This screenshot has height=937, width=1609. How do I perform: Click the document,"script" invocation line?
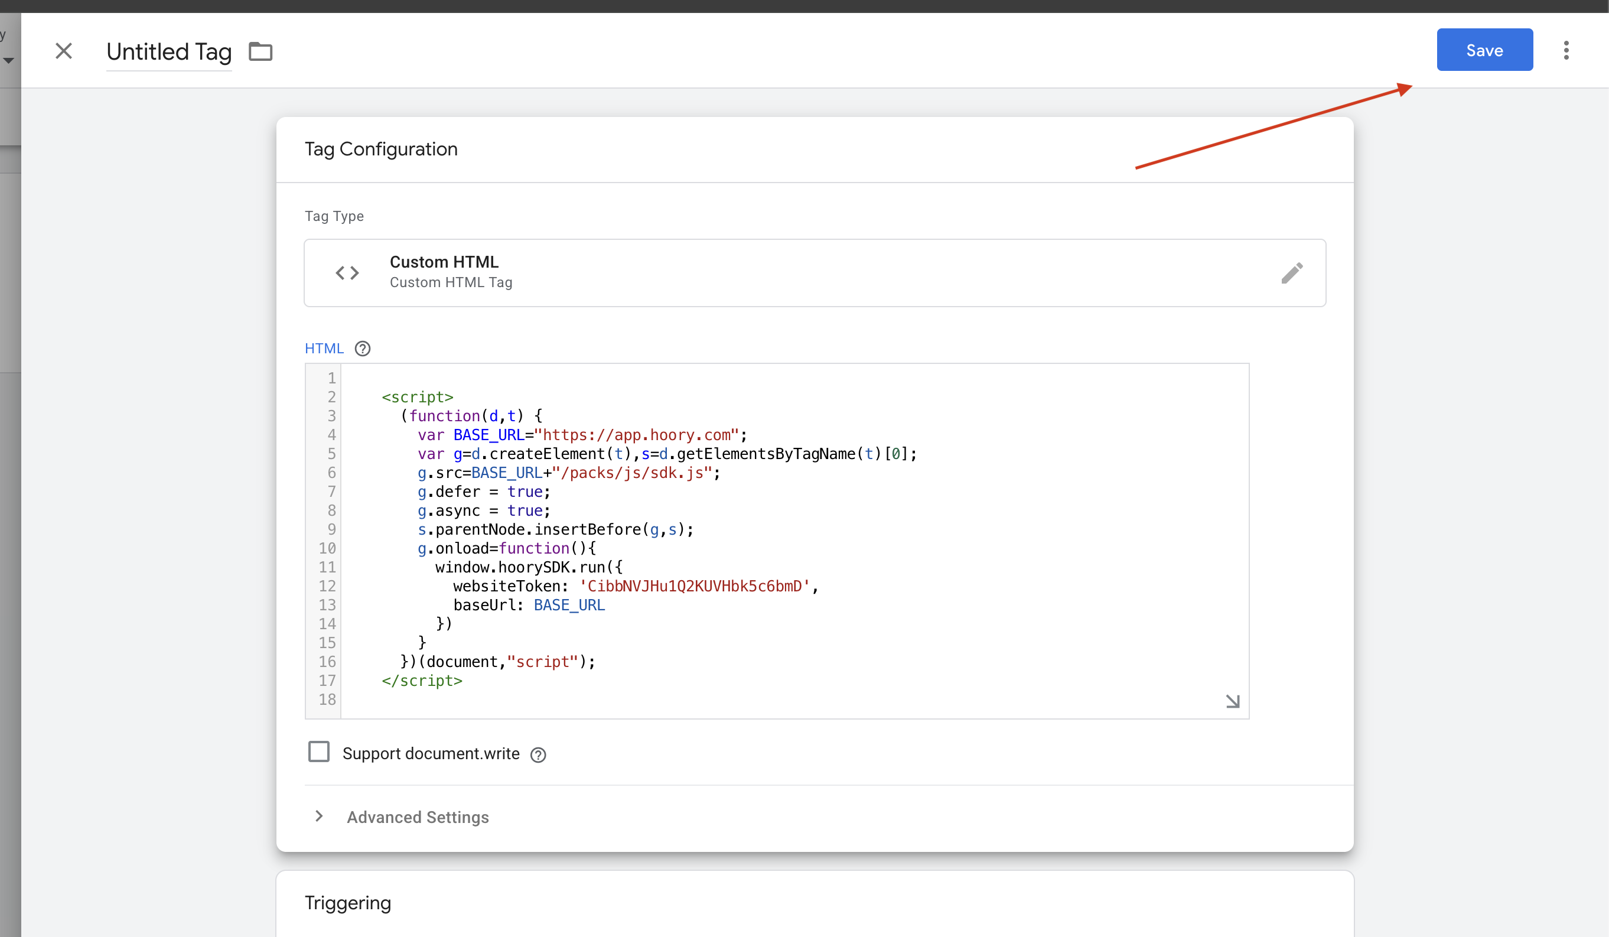(498, 662)
